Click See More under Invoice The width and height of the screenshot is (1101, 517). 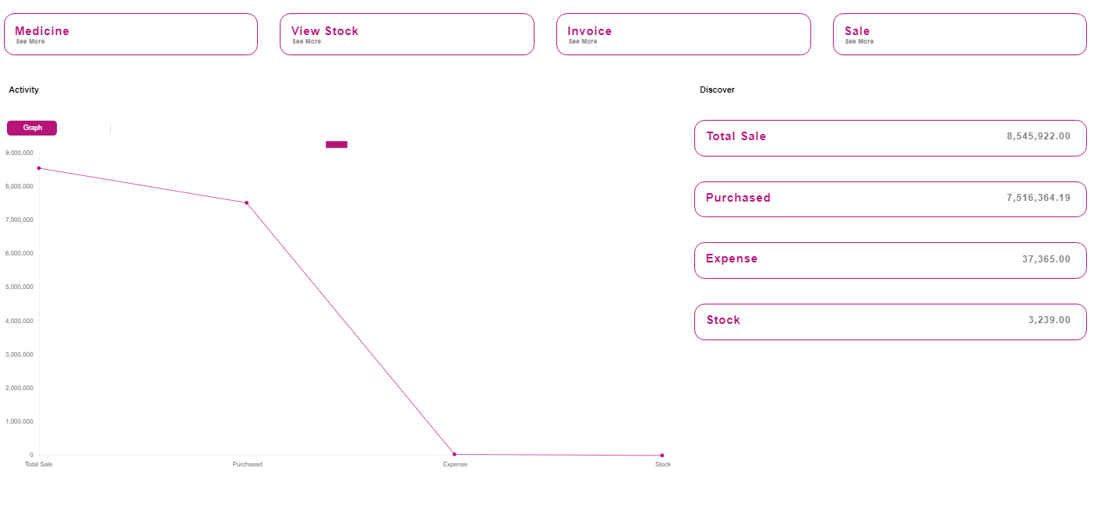[583, 42]
